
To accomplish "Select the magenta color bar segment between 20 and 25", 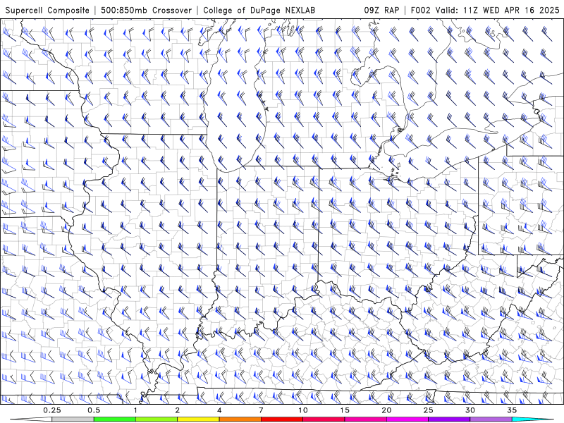I will click(407, 419).
